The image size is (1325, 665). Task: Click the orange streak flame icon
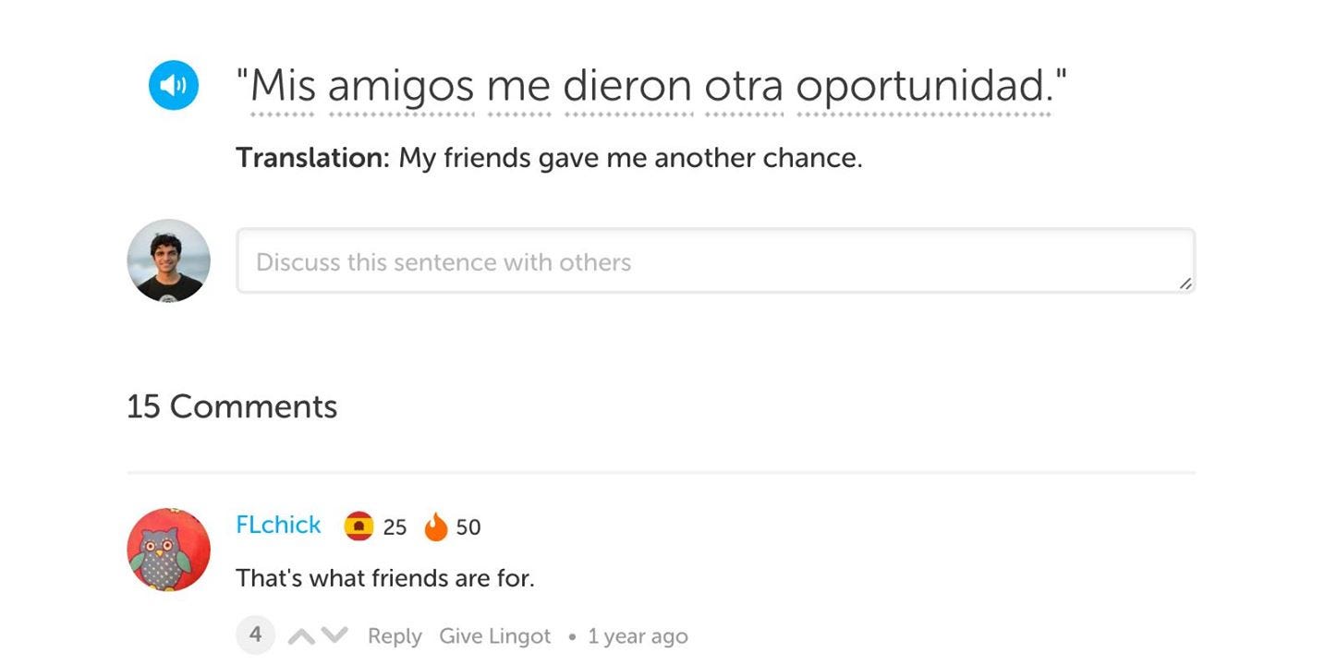click(x=435, y=526)
